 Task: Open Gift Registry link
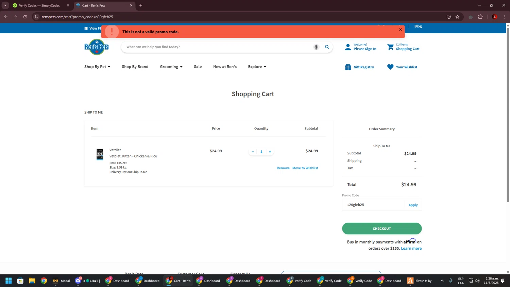[x=363, y=67]
